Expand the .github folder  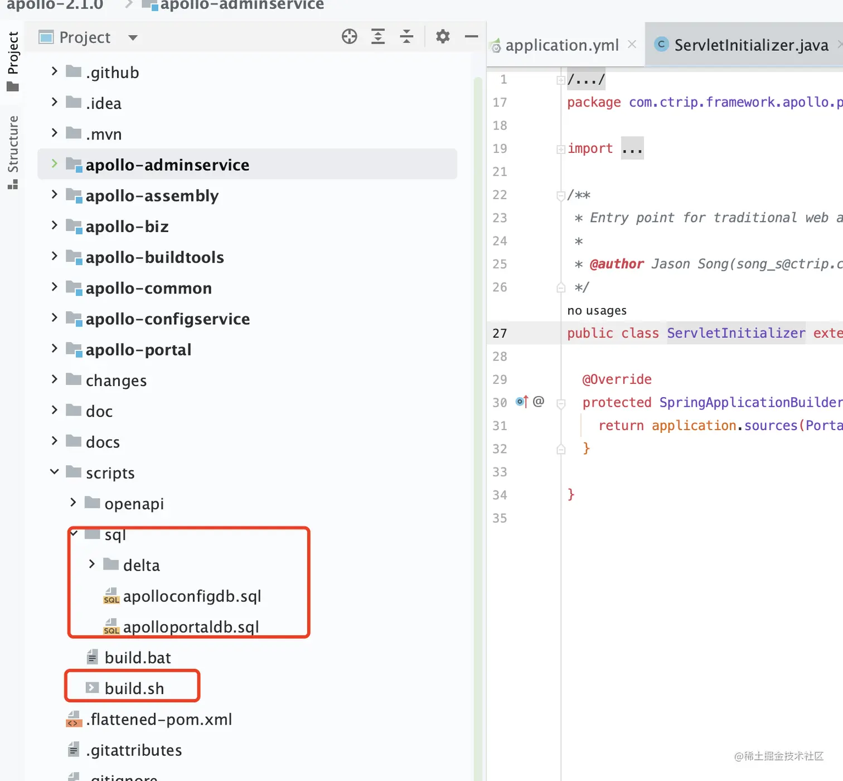coord(54,71)
